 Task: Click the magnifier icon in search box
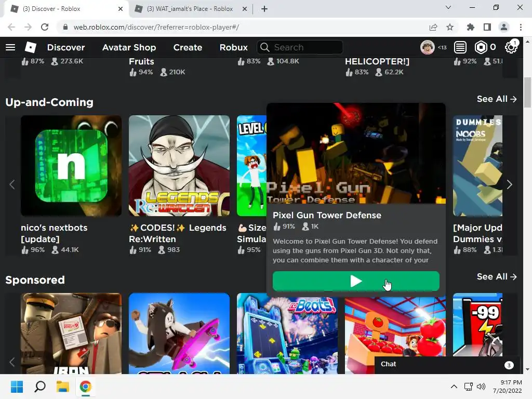pyautogui.click(x=264, y=47)
